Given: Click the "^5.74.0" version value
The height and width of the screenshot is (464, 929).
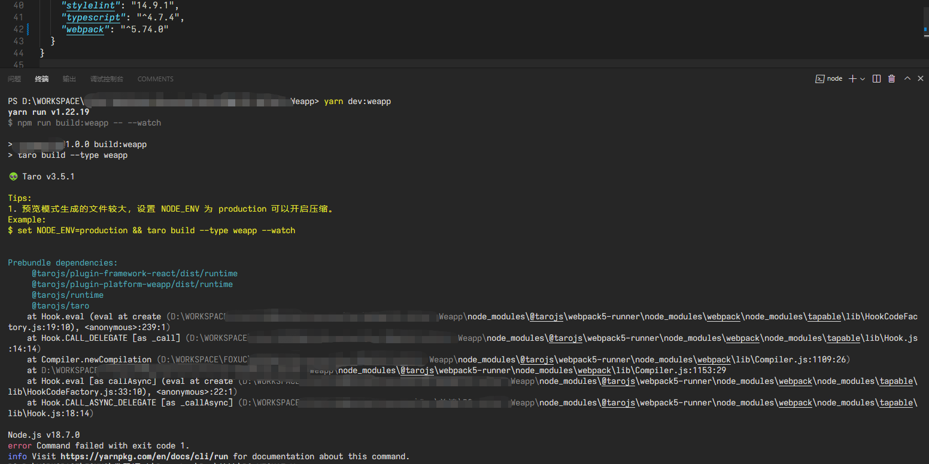Looking at the screenshot, I should tap(145, 29).
